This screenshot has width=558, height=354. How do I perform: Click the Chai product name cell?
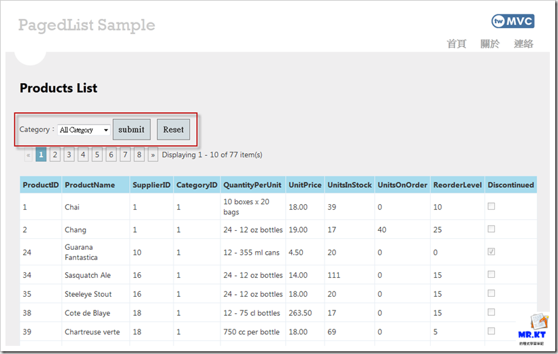coord(96,207)
